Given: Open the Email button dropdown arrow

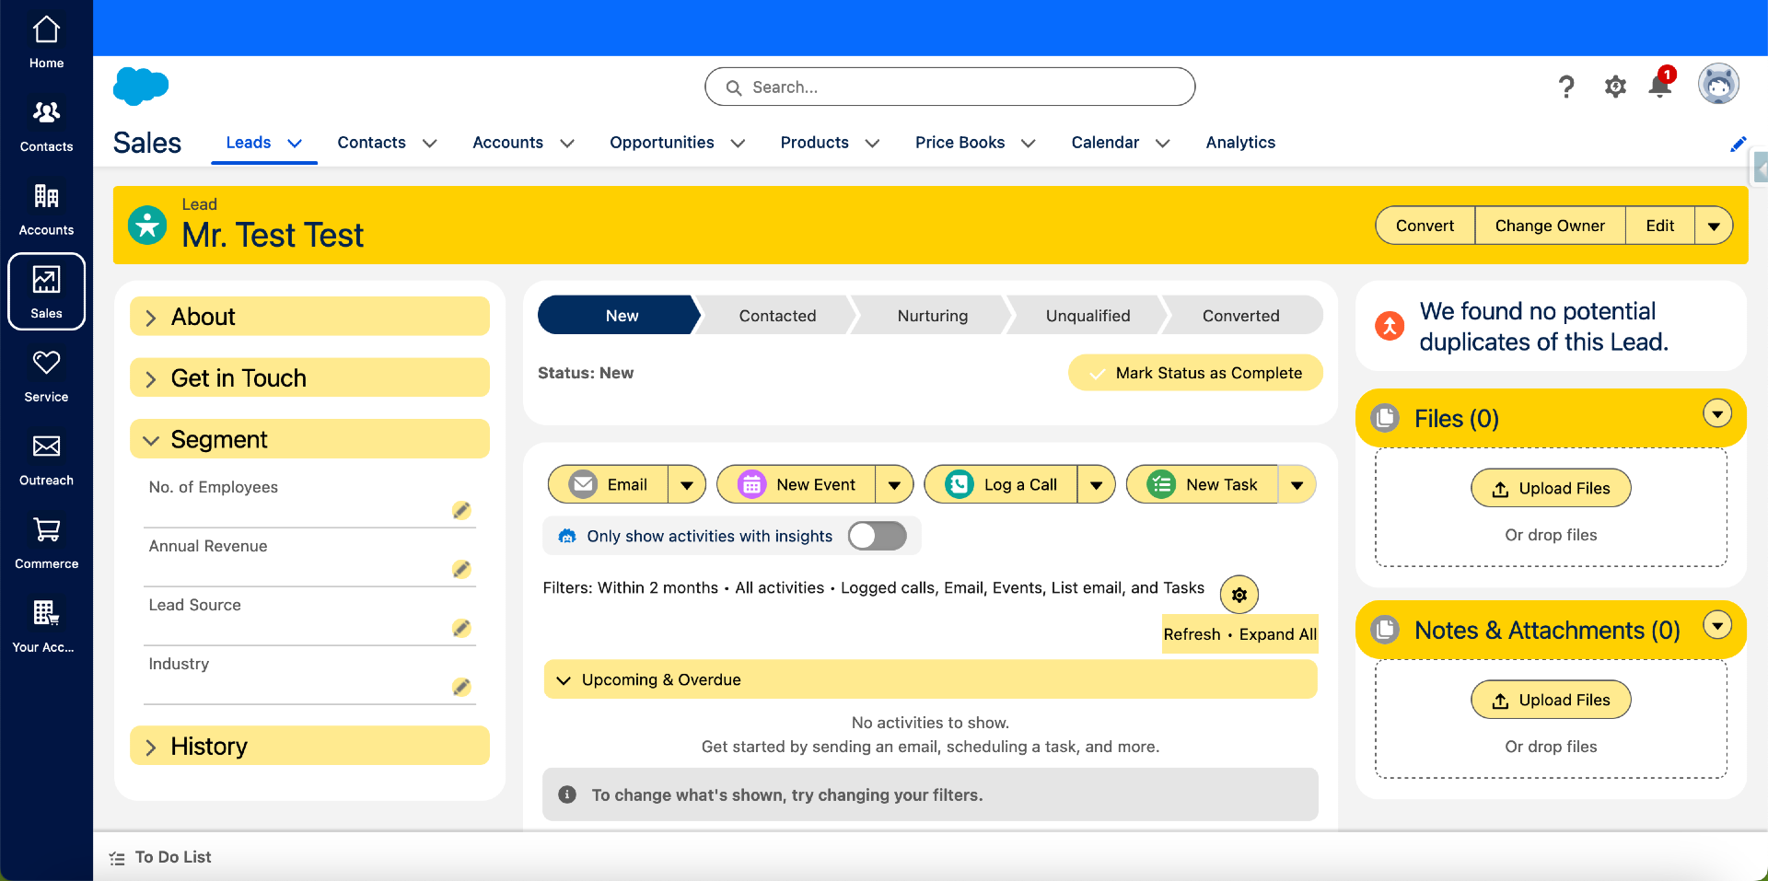Looking at the screenshot, I should point(687,484).
